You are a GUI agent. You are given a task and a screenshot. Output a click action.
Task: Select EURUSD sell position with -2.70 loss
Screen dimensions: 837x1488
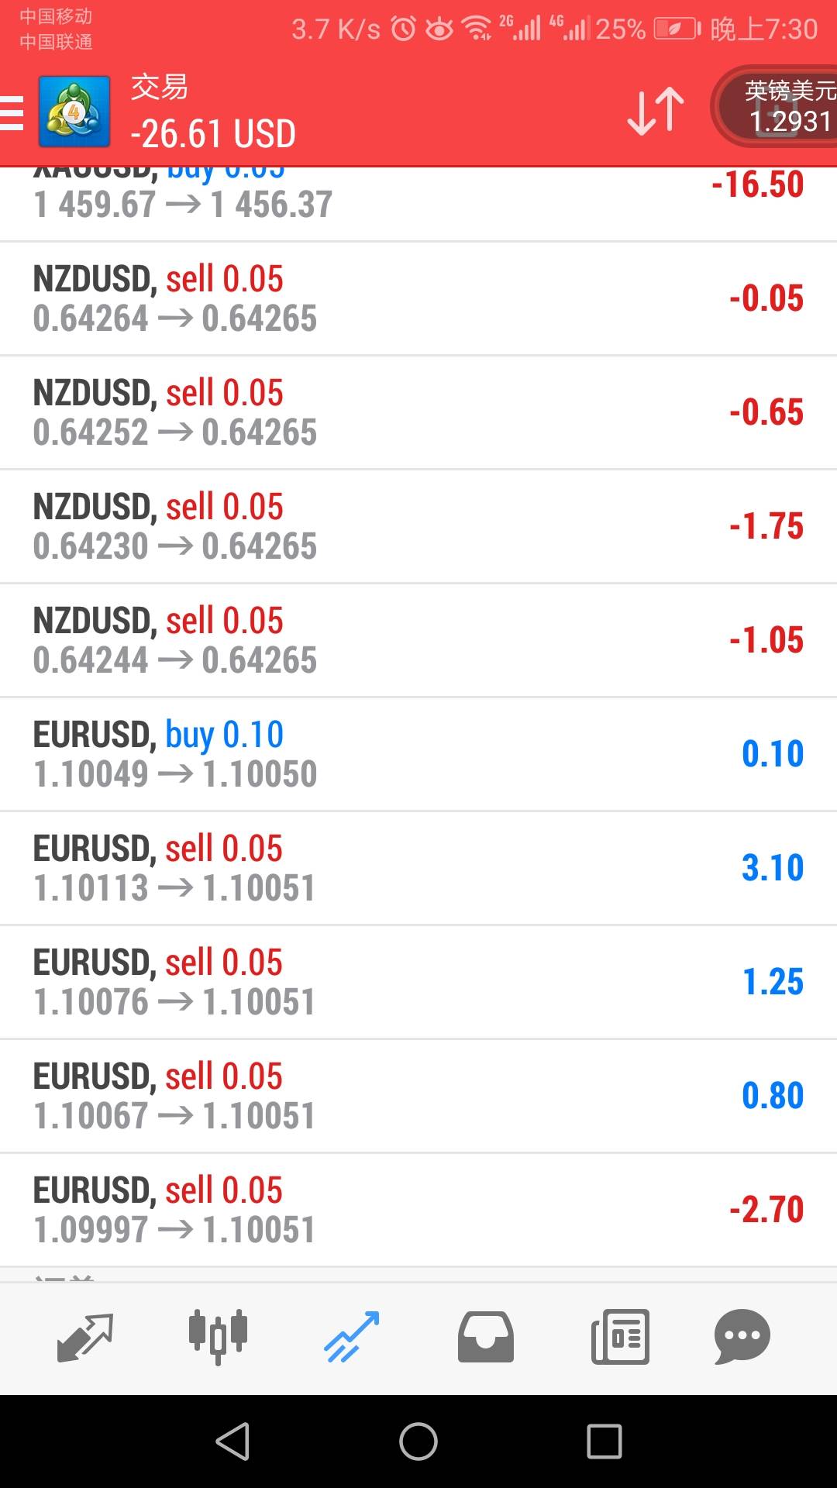[418, 1210]
